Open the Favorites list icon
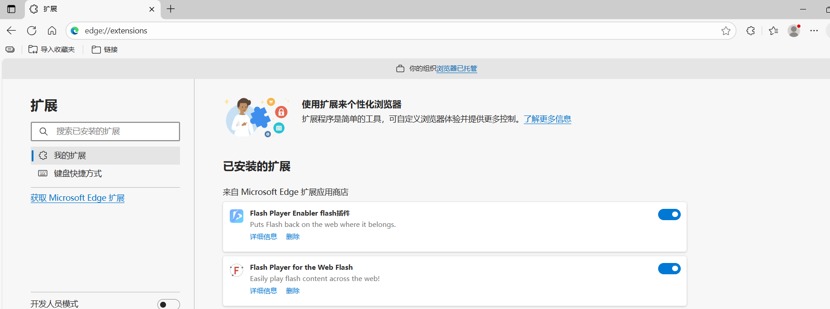The height and width of the screenshot is (309, 830). point(773,31)
